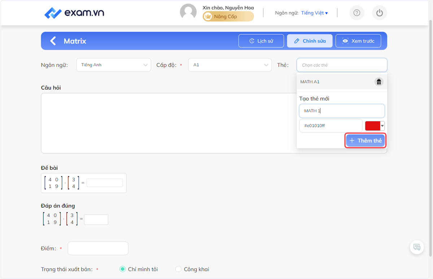Screen dimensions: 433x279
Task: Click the Đề bài answer blank
Action: [x=105, y=183]
